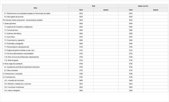Select the key cell 5790
Screen dimensions: 169x102
(131, 77)
